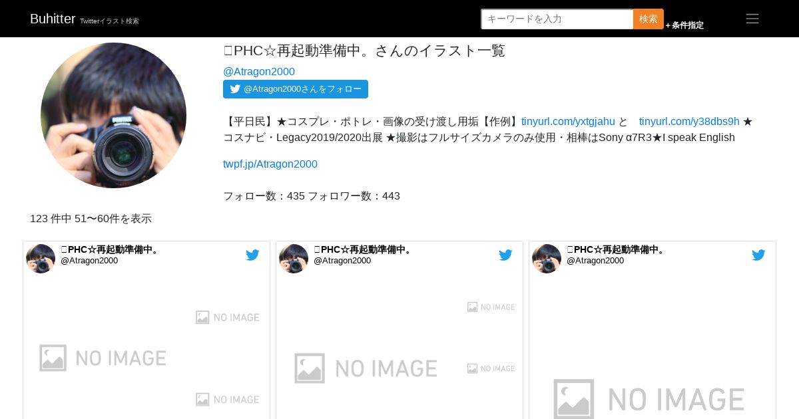Screen dimensions: 799x419
Task: Open large profile photo with camera
Action: pos(113,115)
